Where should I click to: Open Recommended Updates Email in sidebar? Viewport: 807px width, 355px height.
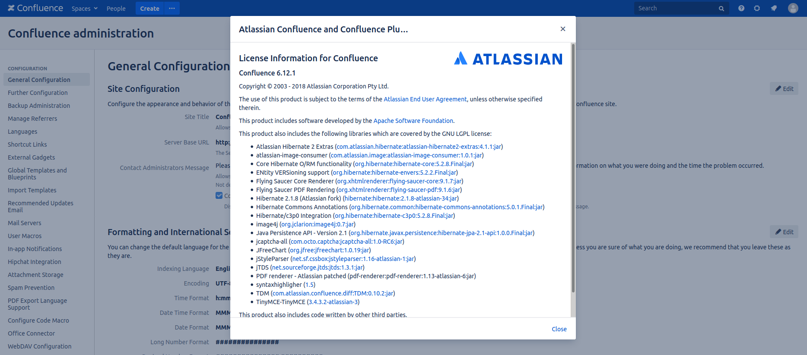[41, 207]
